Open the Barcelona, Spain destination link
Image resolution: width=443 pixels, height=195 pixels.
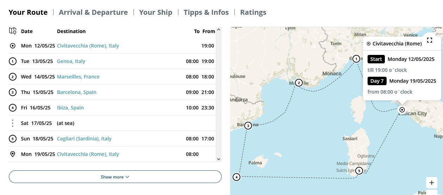coord(77,92)
